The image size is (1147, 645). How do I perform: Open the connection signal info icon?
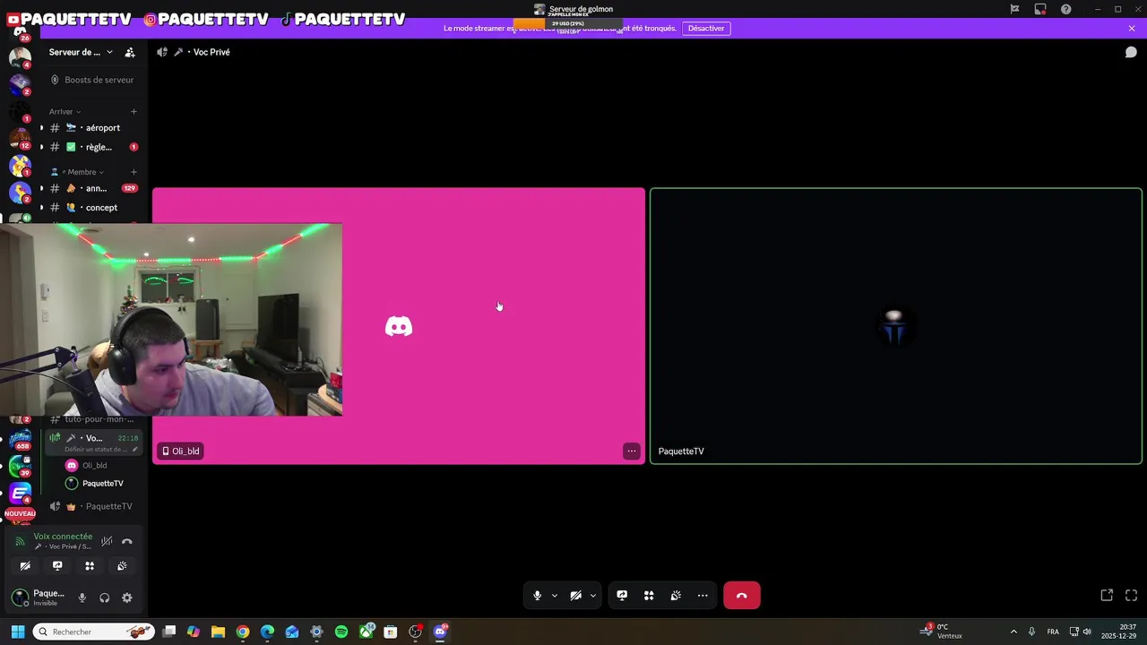point(20,541)
